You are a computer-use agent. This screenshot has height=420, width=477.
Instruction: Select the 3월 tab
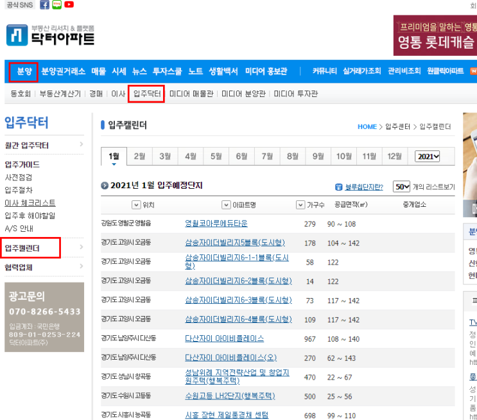165,157
